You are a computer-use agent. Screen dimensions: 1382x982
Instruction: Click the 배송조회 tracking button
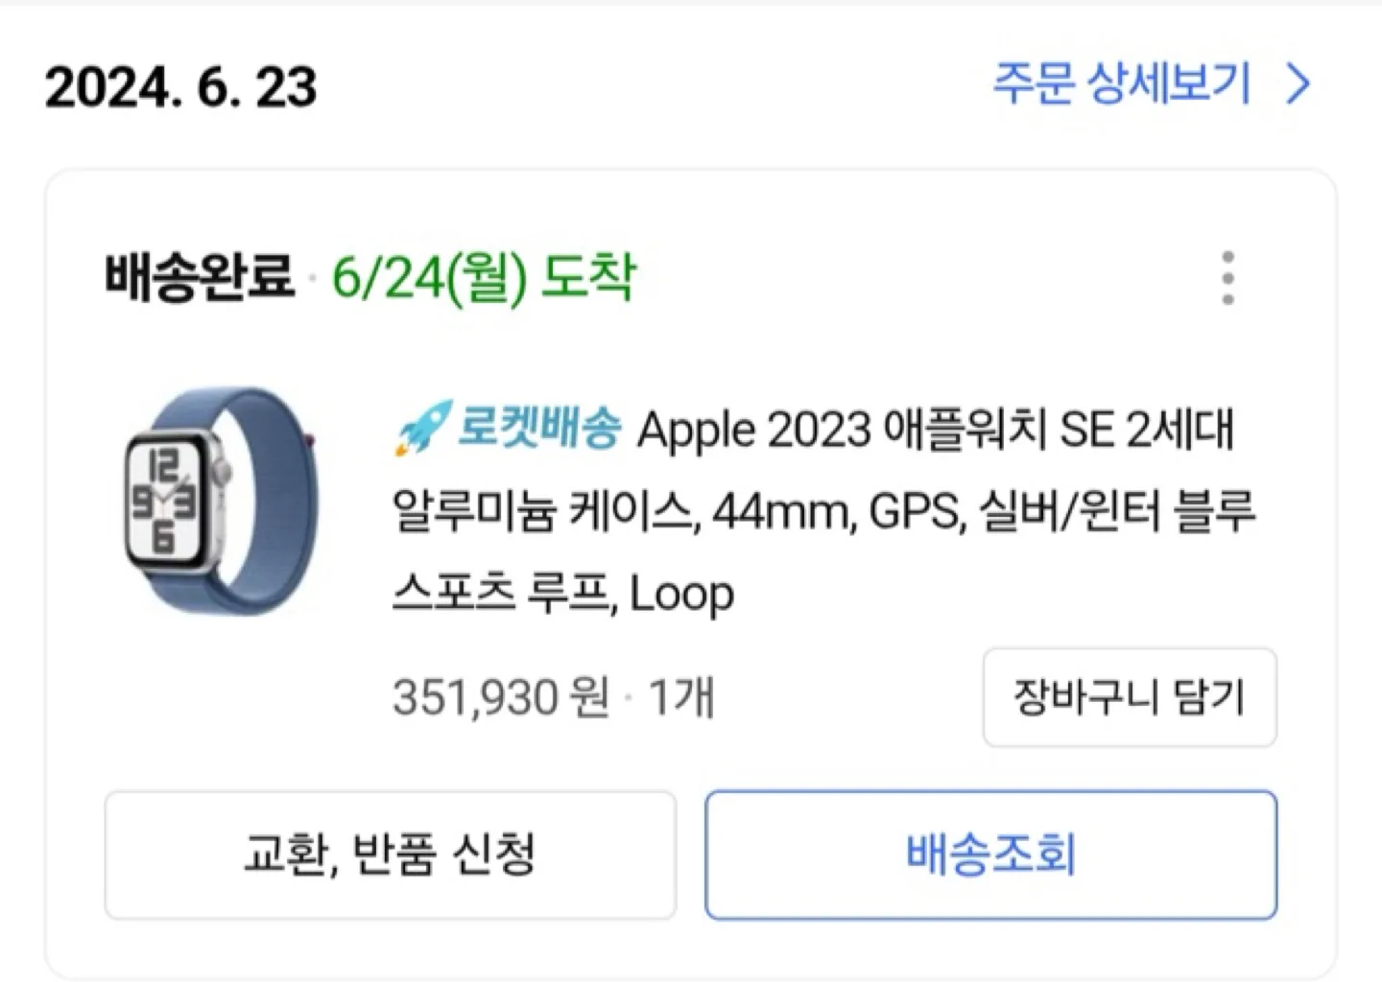point(990,854)
